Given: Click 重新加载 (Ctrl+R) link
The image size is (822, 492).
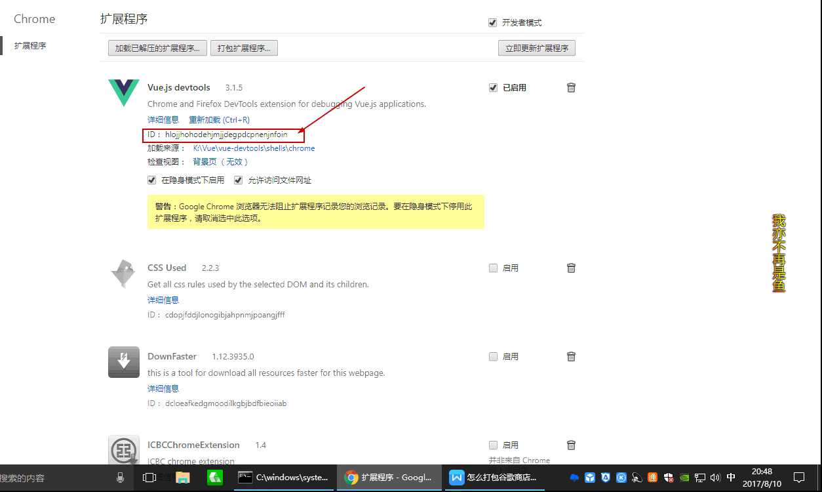Looking at the screenshot, I should 219,119.
